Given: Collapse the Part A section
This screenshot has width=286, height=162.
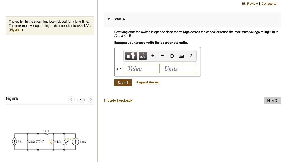Looking at the screenshot, I should (x=109, y=19).
